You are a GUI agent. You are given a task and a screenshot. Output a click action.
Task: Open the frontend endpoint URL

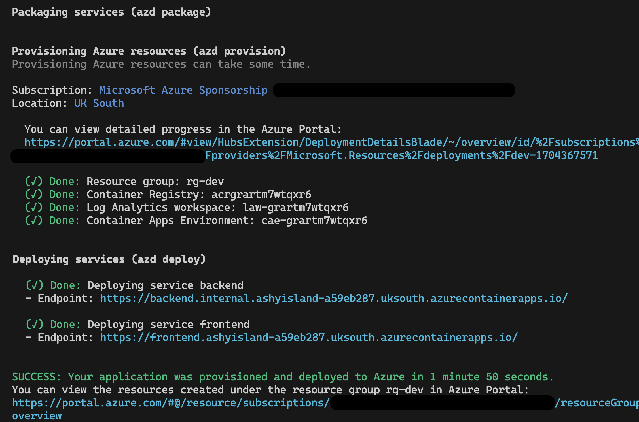pos(309,337)
